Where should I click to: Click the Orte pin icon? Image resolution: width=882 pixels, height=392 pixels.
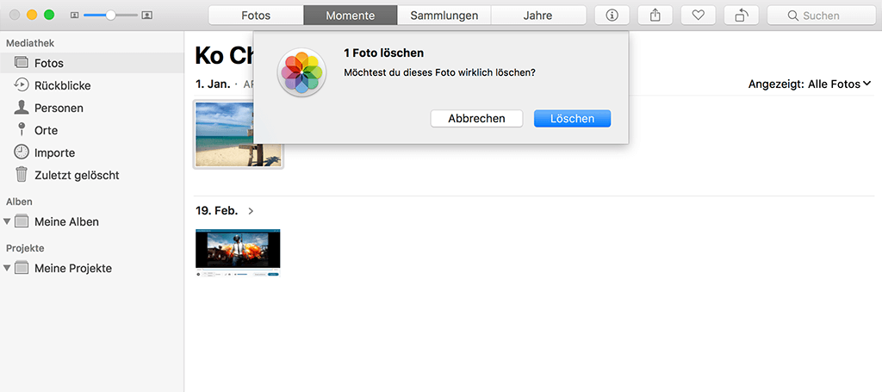point(22,130)
